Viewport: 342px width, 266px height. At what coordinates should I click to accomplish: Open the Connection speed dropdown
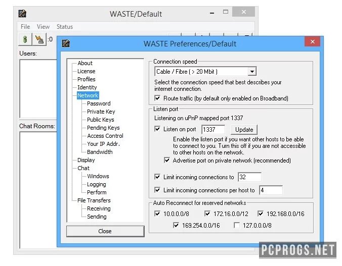click(x=252, y=71)
